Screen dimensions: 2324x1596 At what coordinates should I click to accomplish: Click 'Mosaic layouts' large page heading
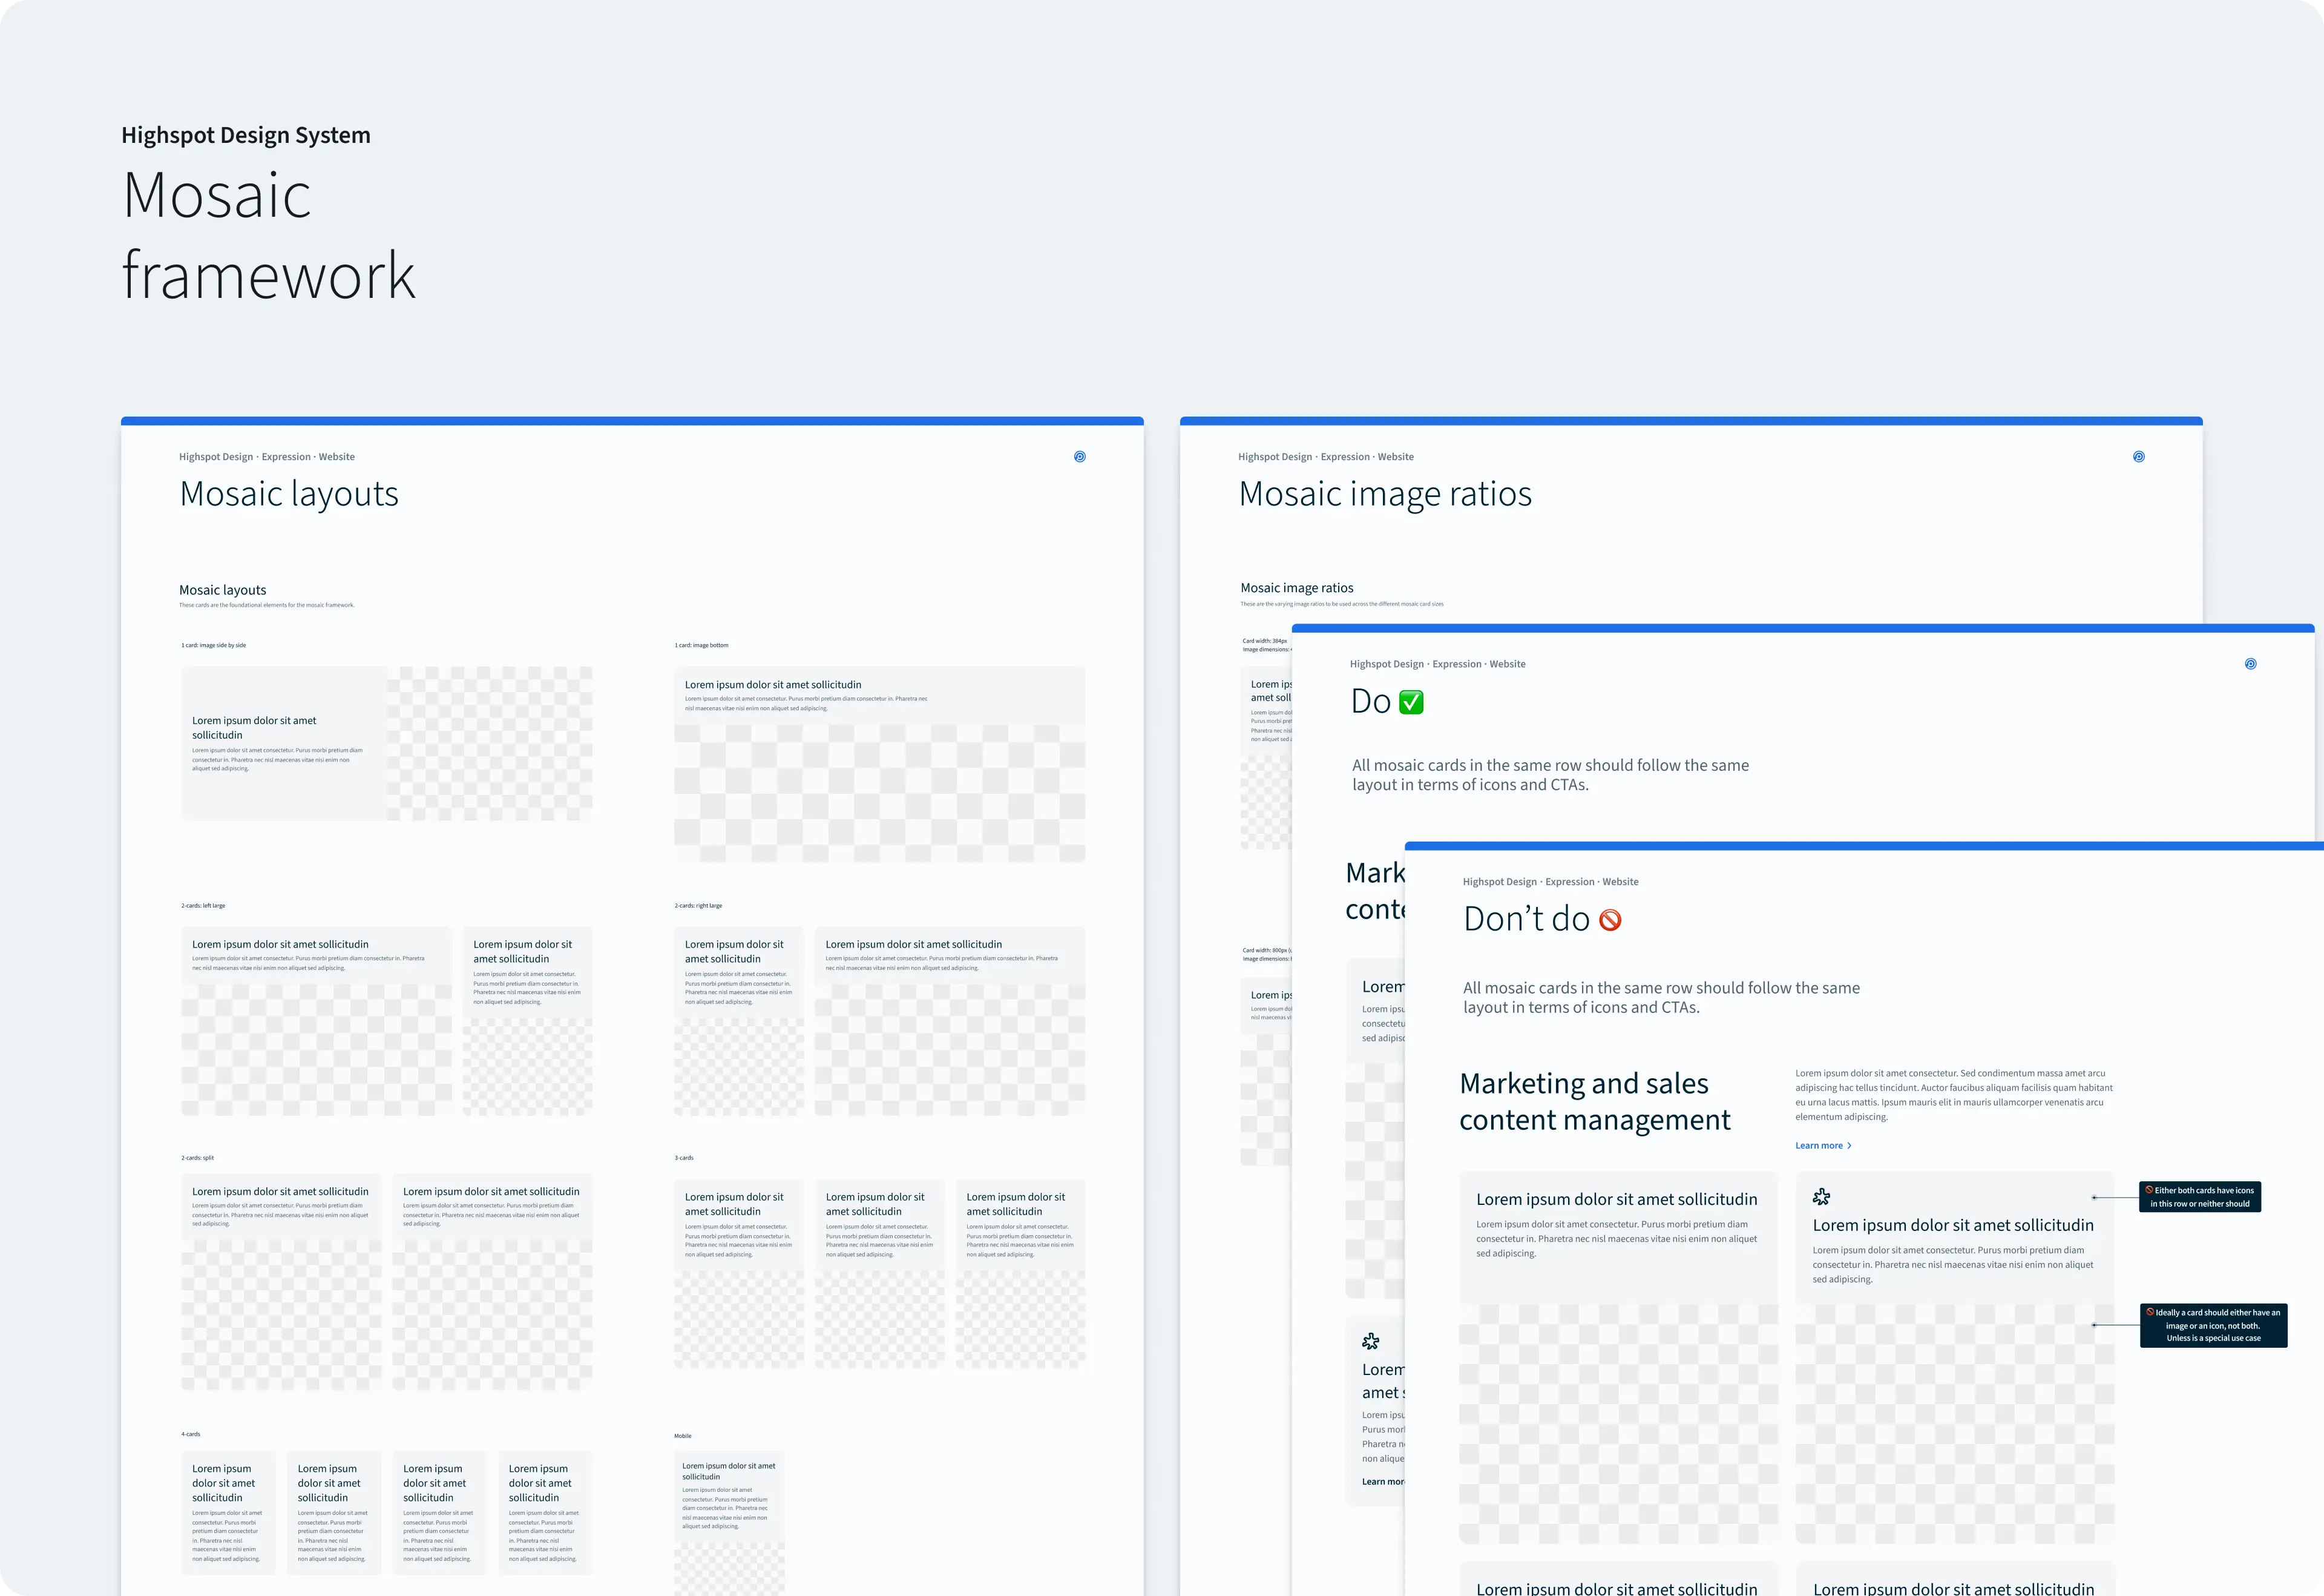click(289, 494)
